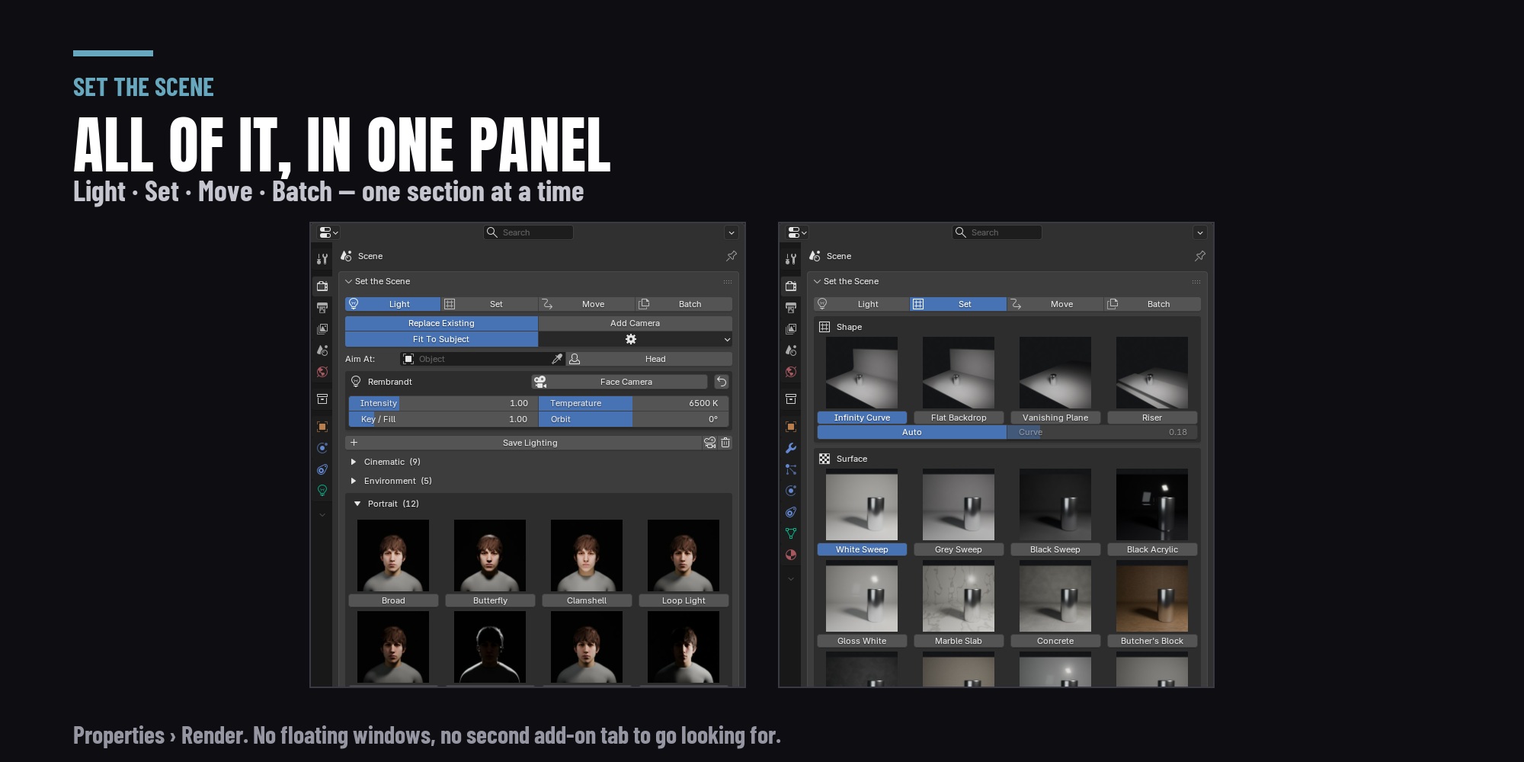Delete saved lighting with trash icon
Viewport: 1524px width, 762px height.
(725, 443)
